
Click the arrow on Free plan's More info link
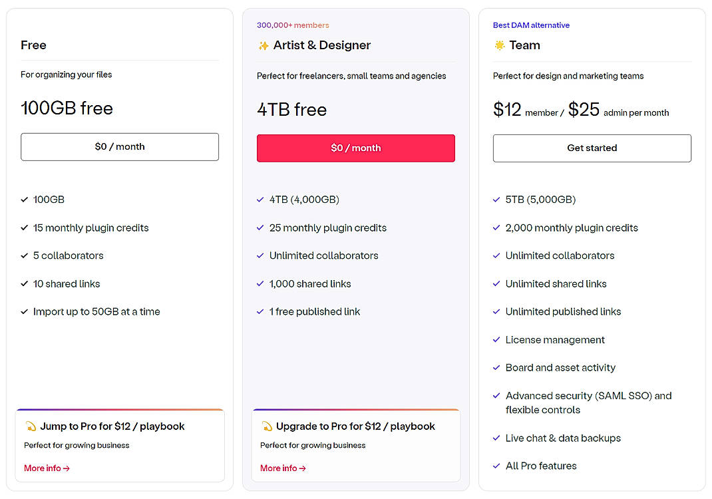66,468
